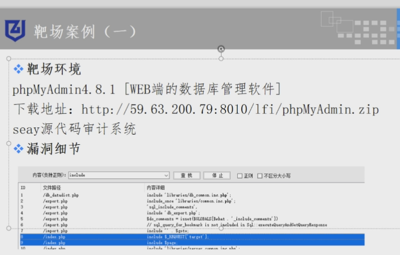400x255 pixels.
Task: Click the 查找 search button
Action: tap(187, 175)
